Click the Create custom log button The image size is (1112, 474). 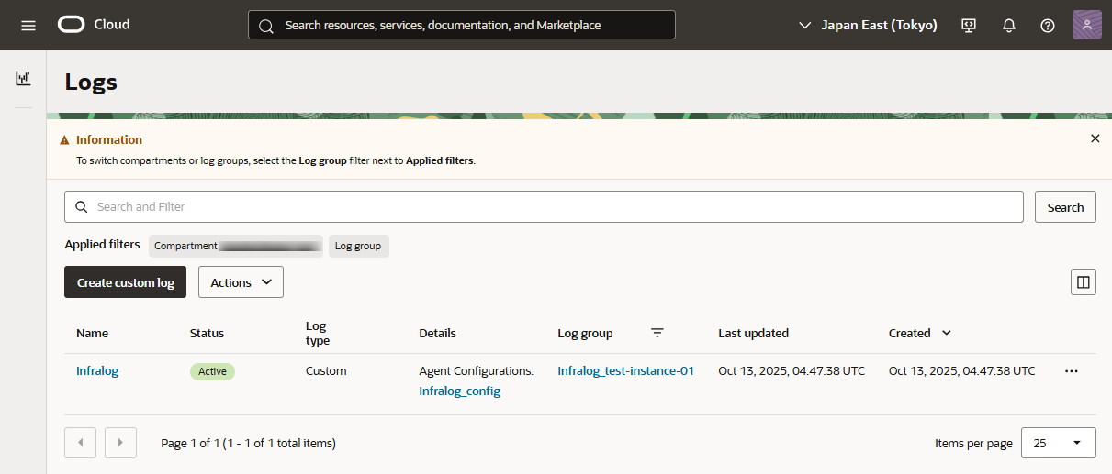tap(125, 282)
